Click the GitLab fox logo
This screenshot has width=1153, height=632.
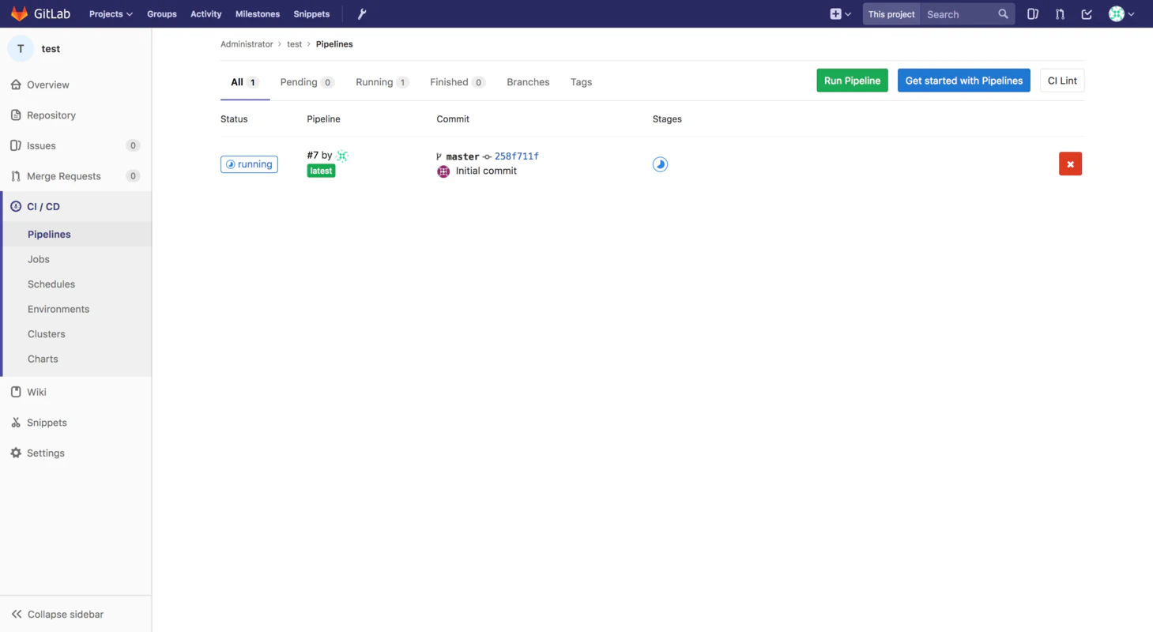point(20,14)
